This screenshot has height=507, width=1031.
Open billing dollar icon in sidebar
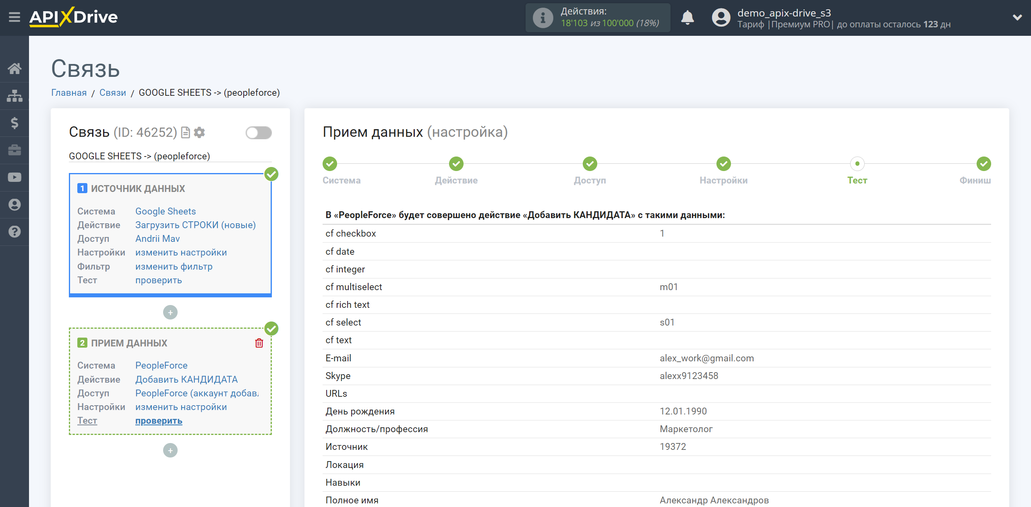pyautogui.click(x=14, y=123)
